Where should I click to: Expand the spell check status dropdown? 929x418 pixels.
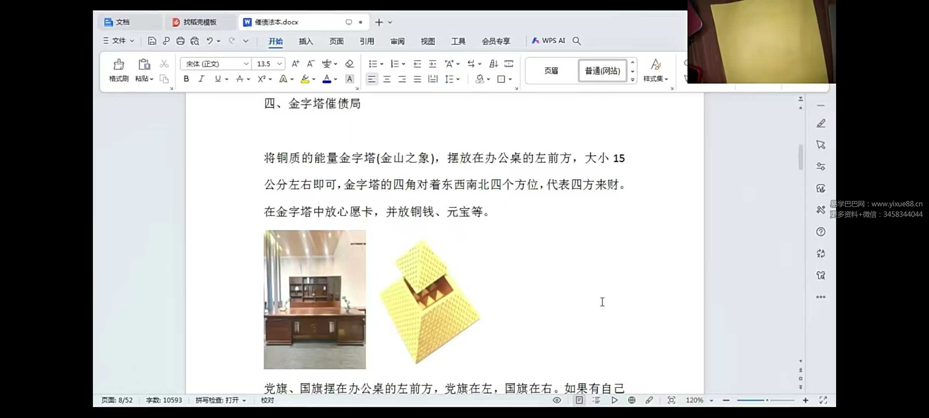pyautogui.click(x=244, y=401)
